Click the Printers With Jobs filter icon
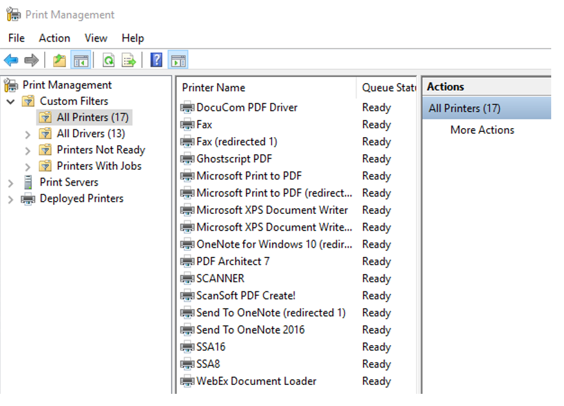 45,166
